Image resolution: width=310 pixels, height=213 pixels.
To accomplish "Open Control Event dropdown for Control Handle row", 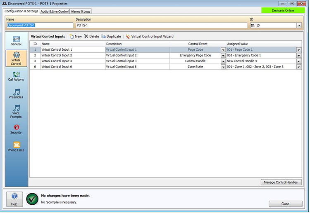I will pos(222,61).
